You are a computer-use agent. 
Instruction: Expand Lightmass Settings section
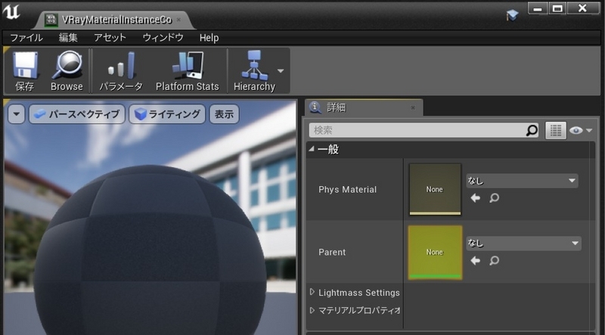(x=312, y=292)
